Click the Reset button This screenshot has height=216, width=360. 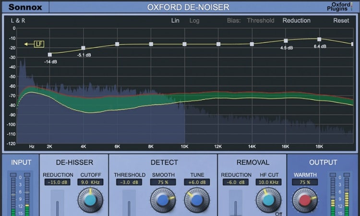pos(341,21)
